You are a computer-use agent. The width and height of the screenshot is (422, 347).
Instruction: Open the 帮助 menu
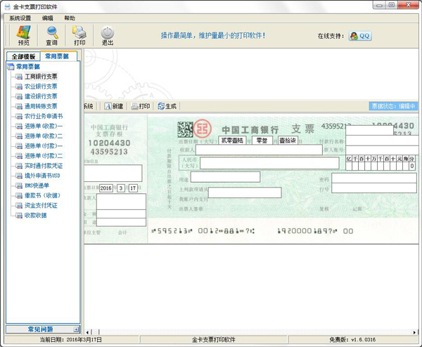tap(70, 18)
